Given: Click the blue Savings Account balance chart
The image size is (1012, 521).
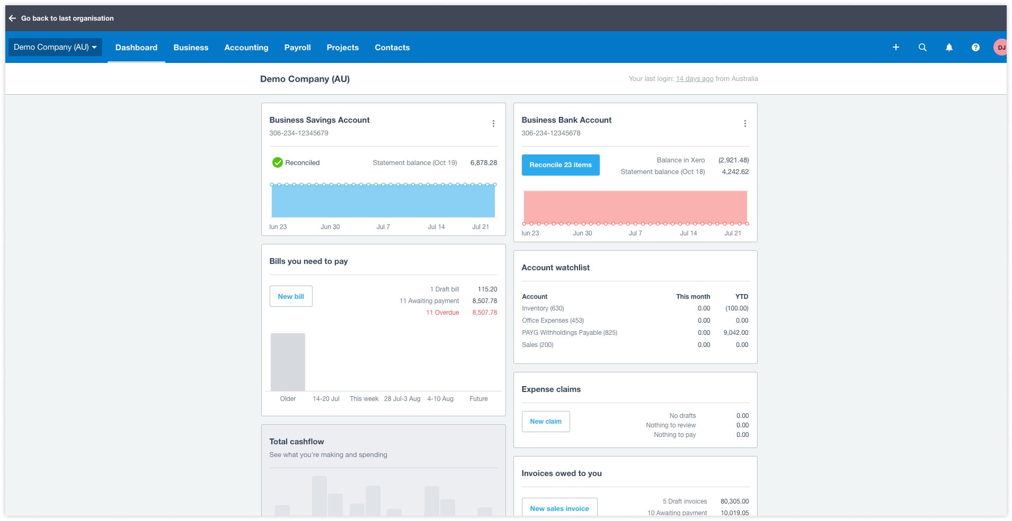Looking at the screenshot, I should [x=383, y=200].
